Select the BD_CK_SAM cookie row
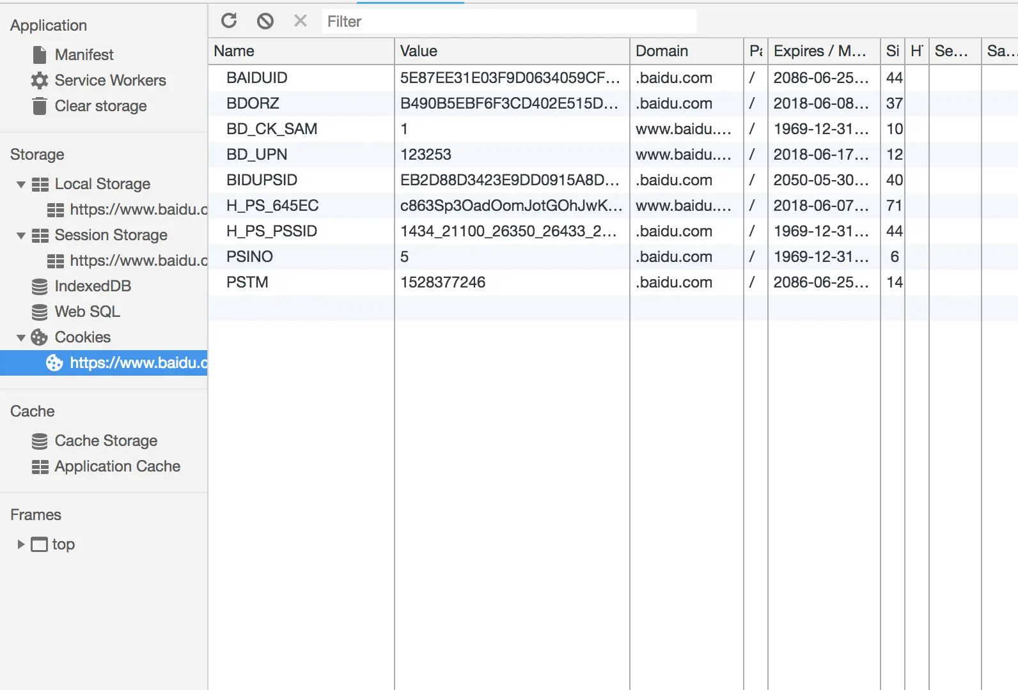 click(x=613, y=129)
